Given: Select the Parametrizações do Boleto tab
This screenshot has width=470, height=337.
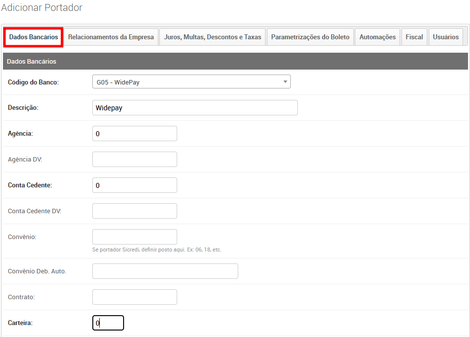Looking at the screenshot, I should click(310, 37).
